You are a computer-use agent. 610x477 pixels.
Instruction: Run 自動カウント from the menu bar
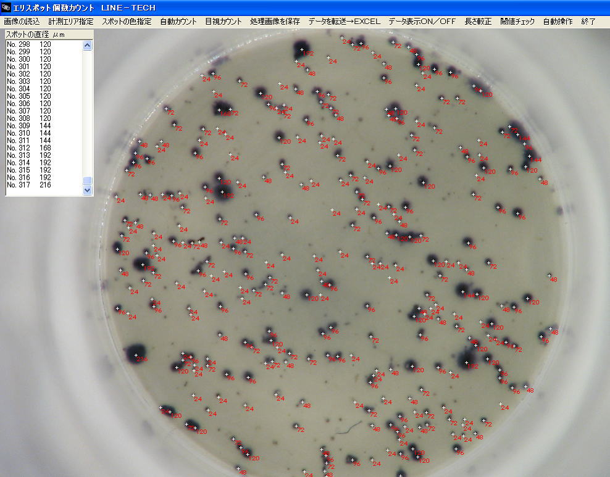click(x=178, y=21)
